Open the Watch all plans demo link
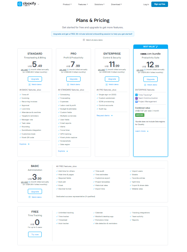 [x=94, y=40]
